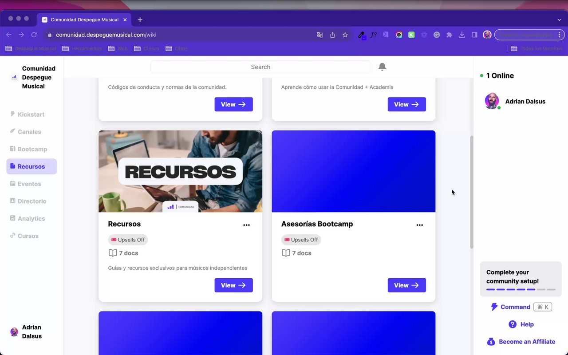
Task: Click the book icon on Asesorías Bootcamp
Action: point(286,253)
